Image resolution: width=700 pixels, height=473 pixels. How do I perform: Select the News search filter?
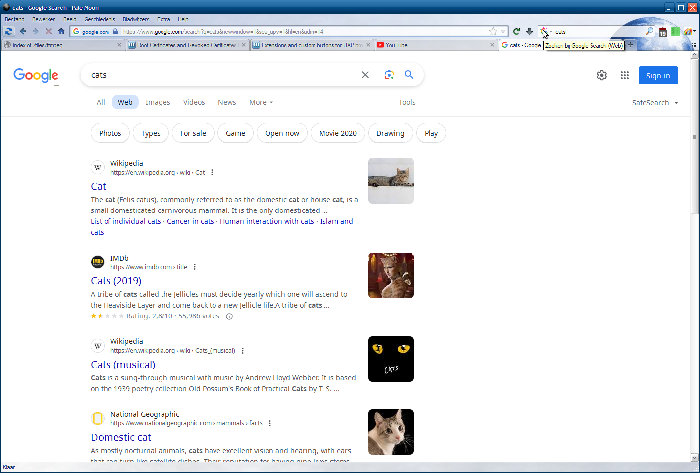coord(227,102)
